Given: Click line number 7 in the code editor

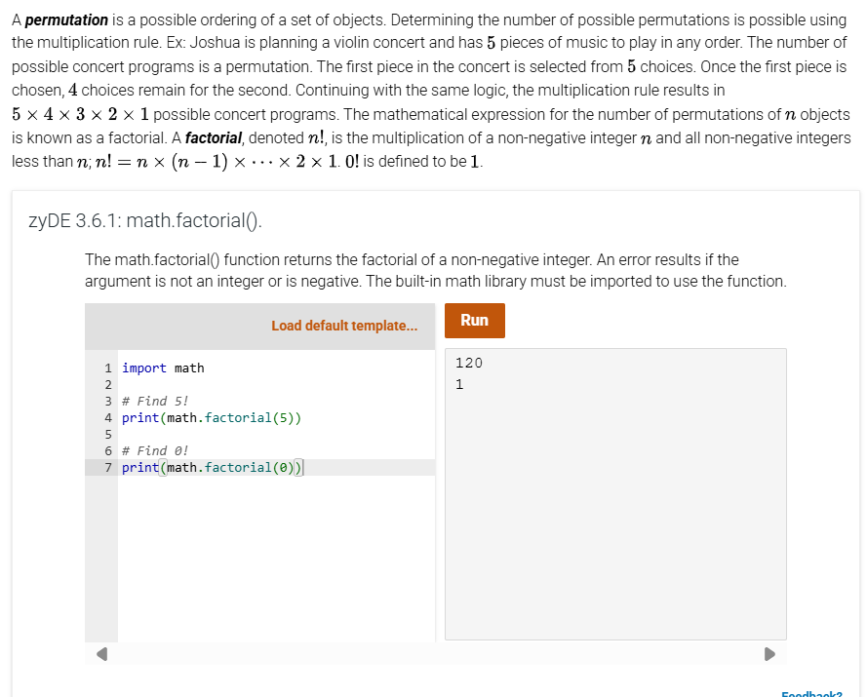Looking at the screenshot, I should (107, 467).
